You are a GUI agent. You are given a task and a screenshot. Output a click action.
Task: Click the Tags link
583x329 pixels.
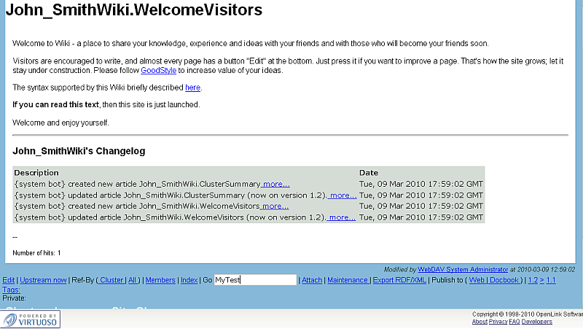coord(11,290)
